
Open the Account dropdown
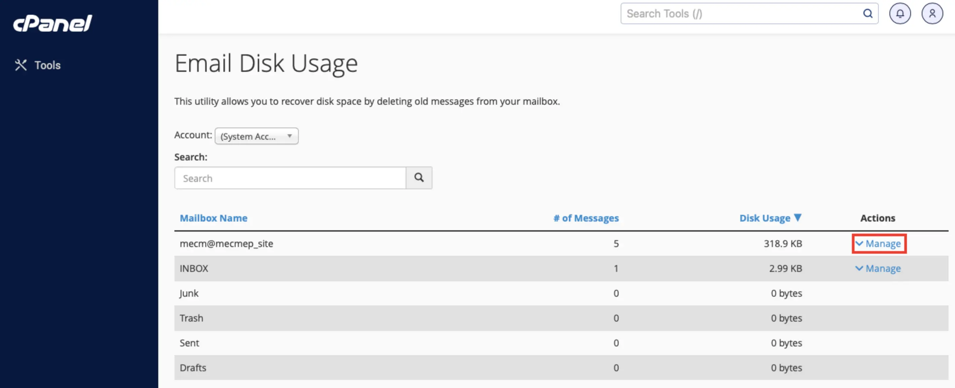tap(256, 136)
